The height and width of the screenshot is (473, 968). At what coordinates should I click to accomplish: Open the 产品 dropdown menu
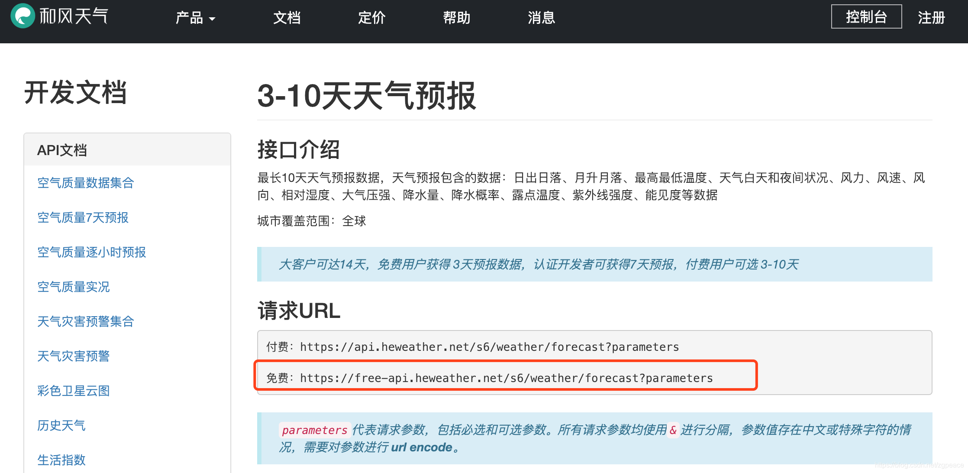(x=195, y=18)
